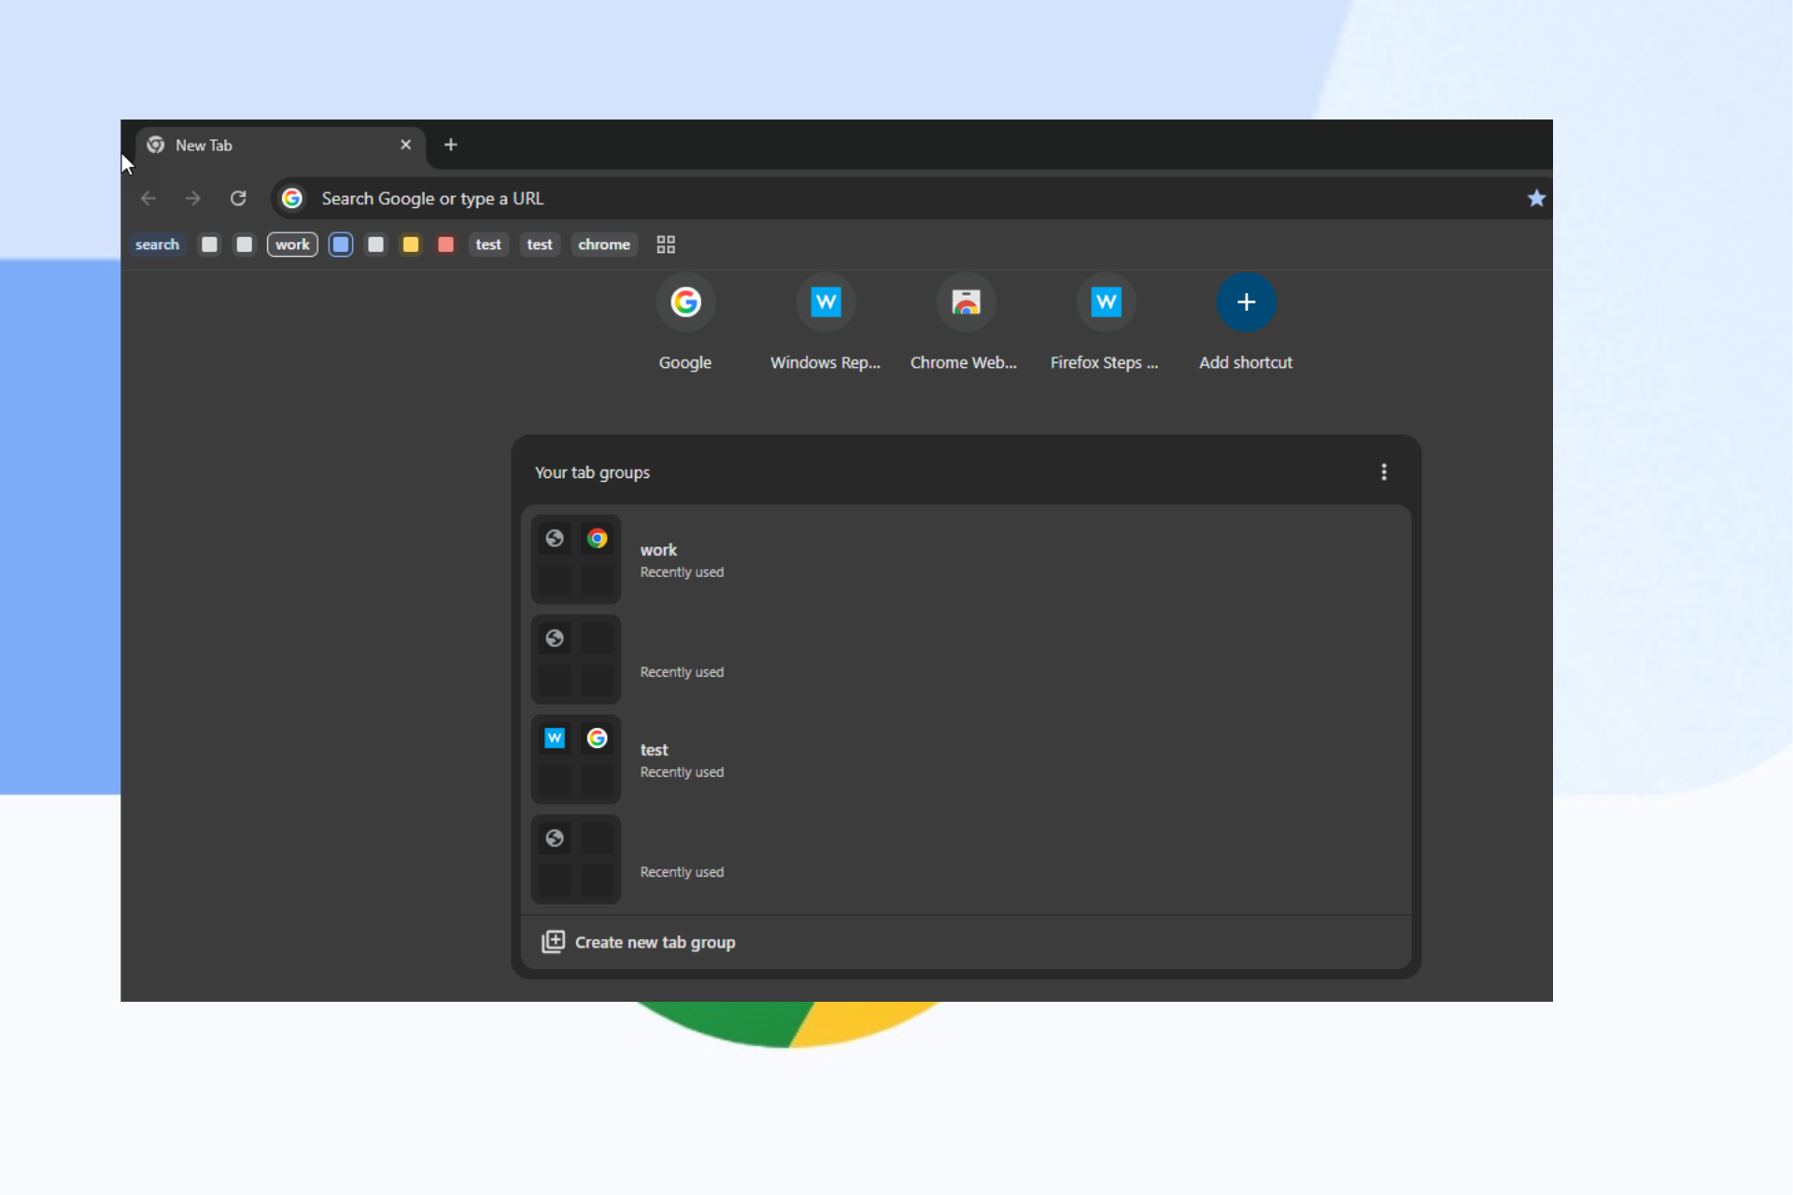Viewport: 1793px width, 1195px height.
Task: Open the three-dot menu on Your tab groups
Action: [1384, 472]
